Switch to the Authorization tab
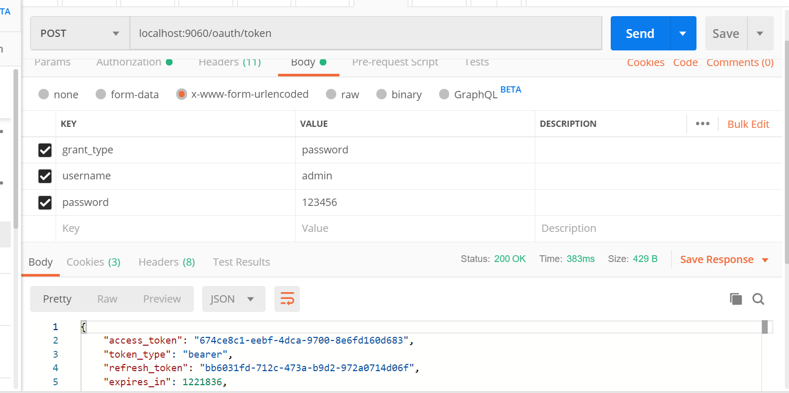This screenshot has height=393, width=789. pos(134,62)
